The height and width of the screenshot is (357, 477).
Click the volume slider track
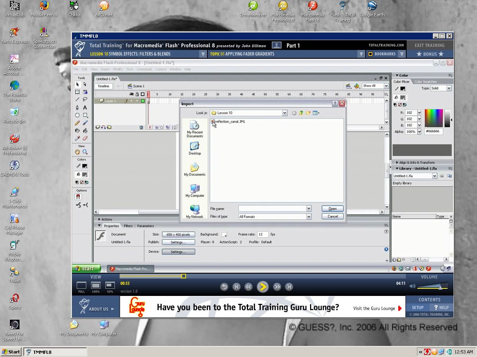(432, 286)
